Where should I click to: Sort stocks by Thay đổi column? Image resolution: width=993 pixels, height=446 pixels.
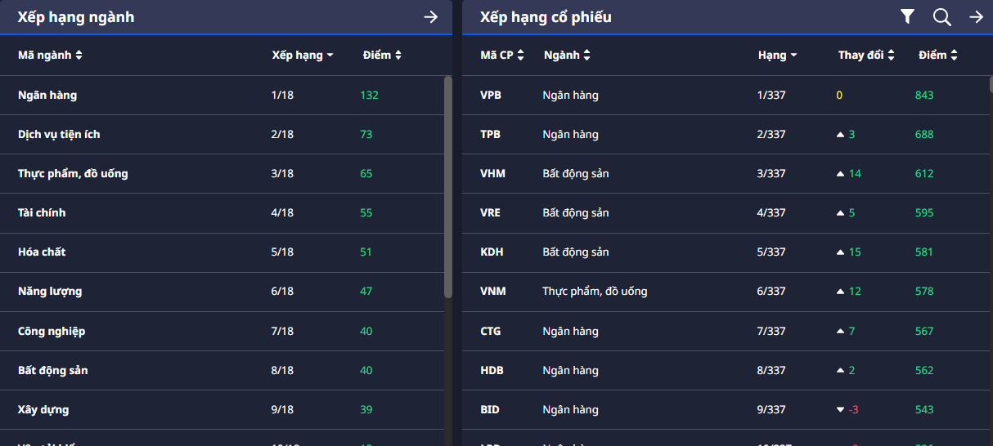click(x=866, y=56)
